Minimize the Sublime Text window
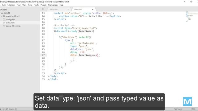This screenshot has width=198, height=111. [x=185, y=2]
